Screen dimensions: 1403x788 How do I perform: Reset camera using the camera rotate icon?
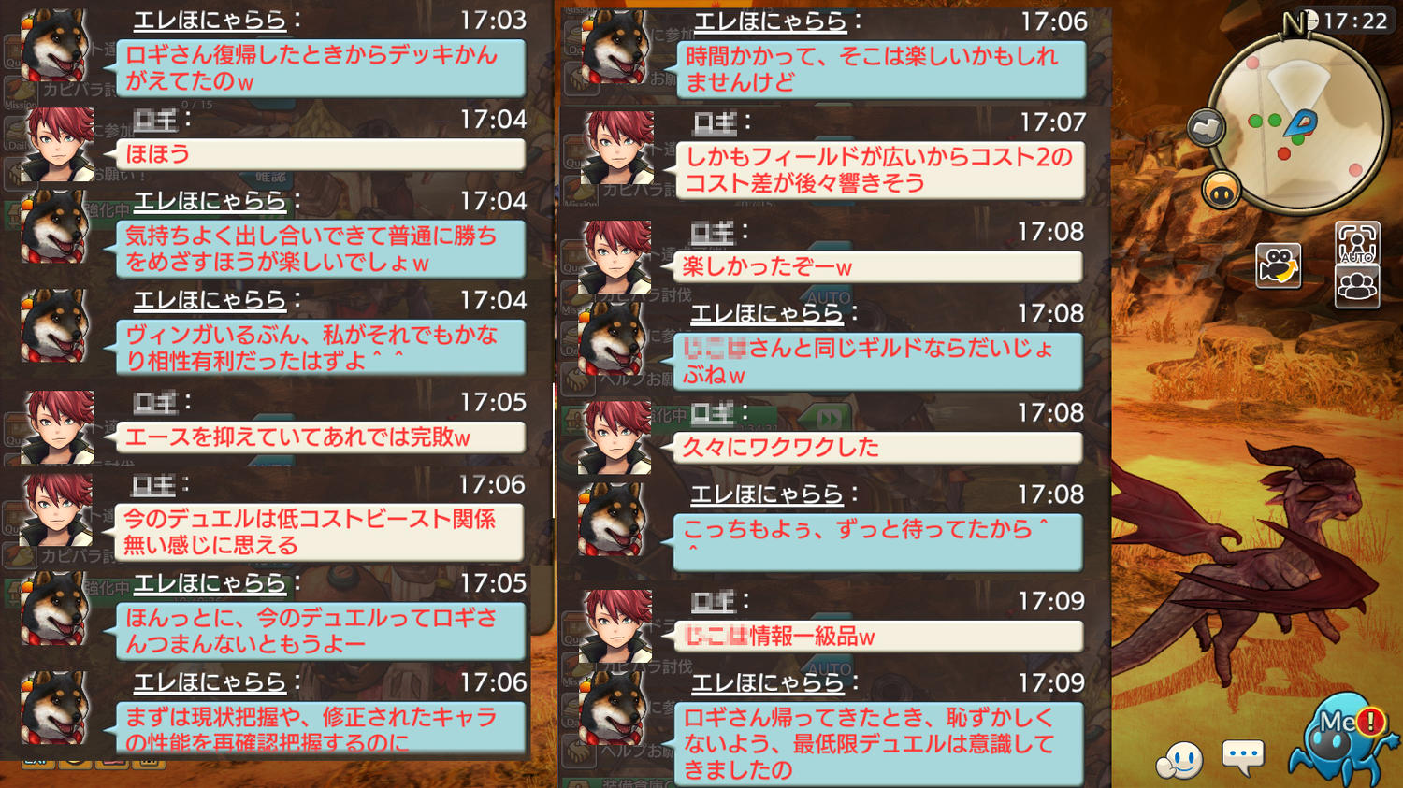[x=1279, y=265]
